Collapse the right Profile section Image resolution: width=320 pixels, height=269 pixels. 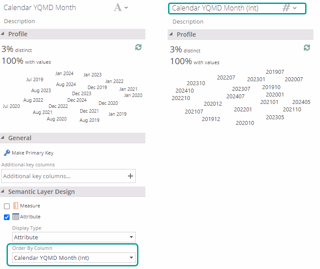coord(172,34)
